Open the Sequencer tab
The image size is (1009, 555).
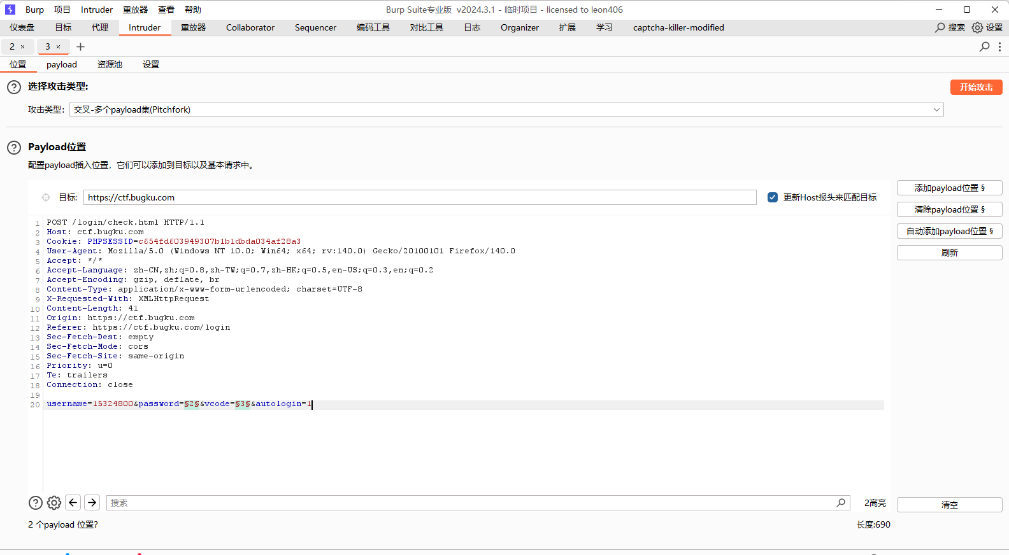point(315,27)
